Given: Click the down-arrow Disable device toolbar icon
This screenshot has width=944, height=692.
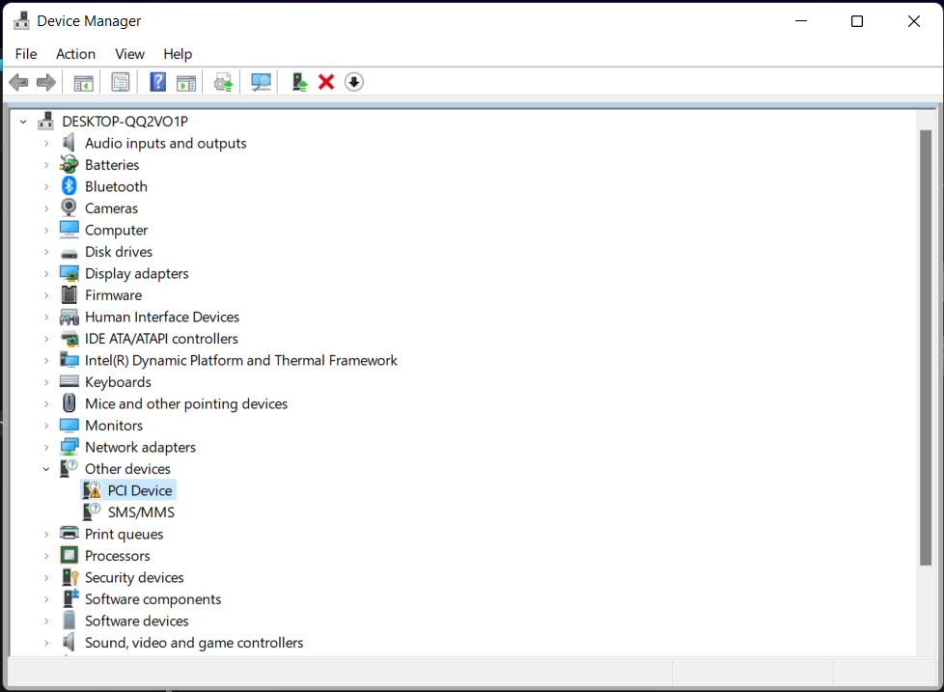Looking at the screenshot, I should coord(354,83).
